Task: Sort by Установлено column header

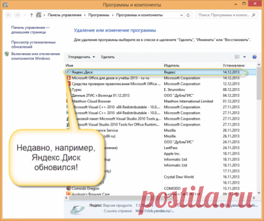Action: pos(234,65)
